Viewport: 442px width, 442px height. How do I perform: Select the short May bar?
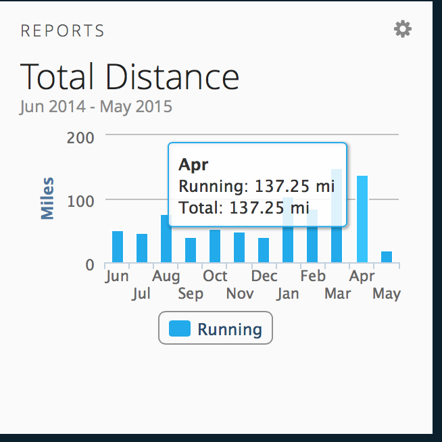click(x=387, y=257)
